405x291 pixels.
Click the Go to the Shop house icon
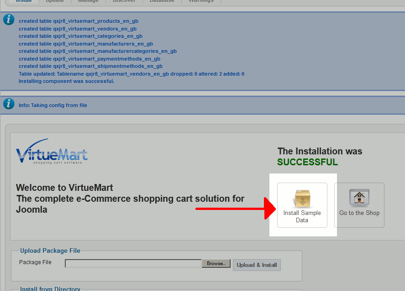[359, 198]
